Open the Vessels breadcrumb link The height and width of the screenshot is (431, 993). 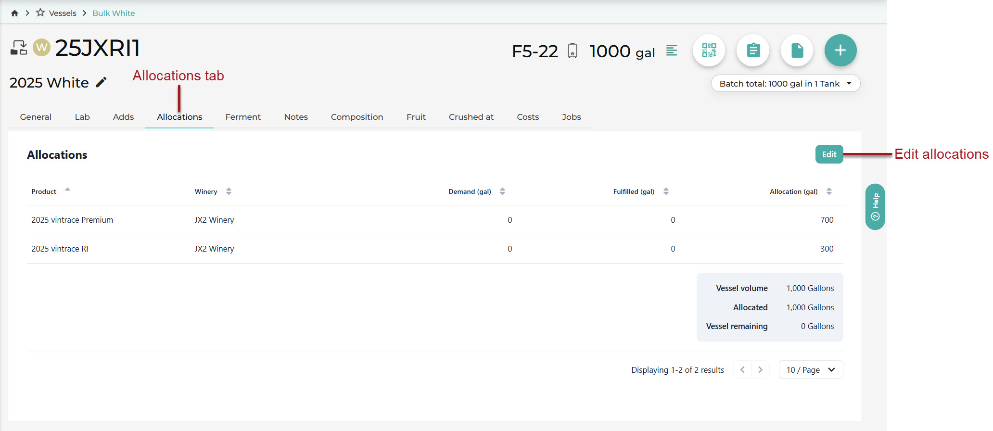pyautogui.click(x=63, y=13)
